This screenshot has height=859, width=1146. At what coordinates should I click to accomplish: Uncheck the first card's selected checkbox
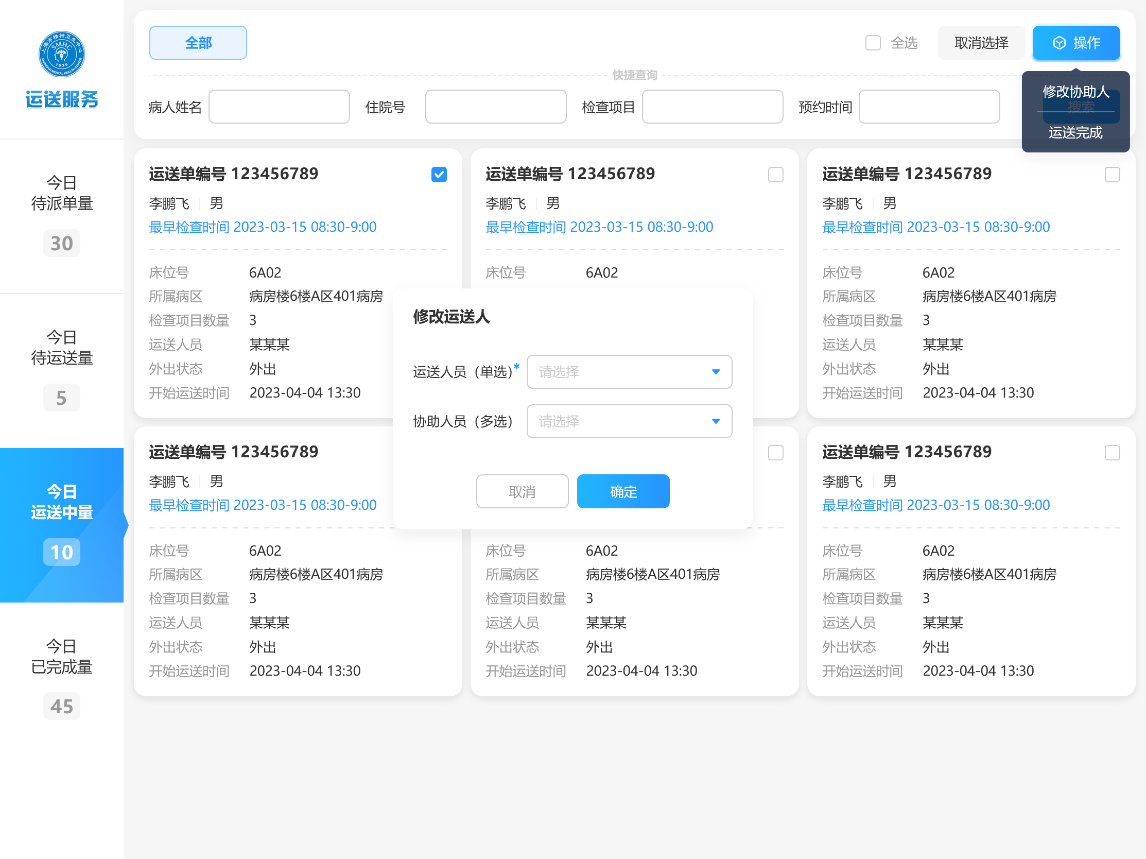(439, 175)
